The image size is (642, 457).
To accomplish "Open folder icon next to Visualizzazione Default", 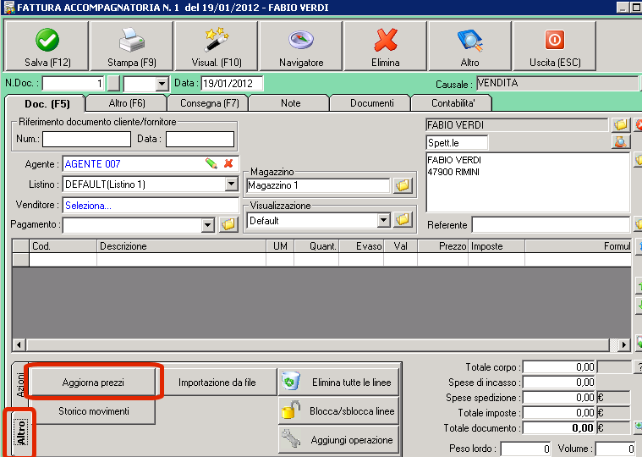I will pos(403,220).
